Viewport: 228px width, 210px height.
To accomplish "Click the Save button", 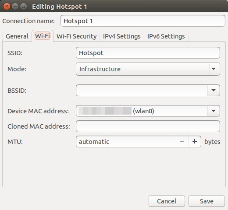I will point(207,201).
